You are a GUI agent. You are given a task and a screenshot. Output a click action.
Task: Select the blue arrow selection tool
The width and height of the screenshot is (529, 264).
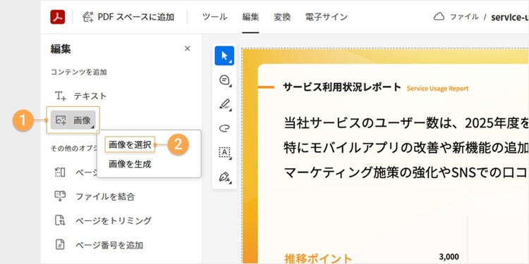click(224, 56)
